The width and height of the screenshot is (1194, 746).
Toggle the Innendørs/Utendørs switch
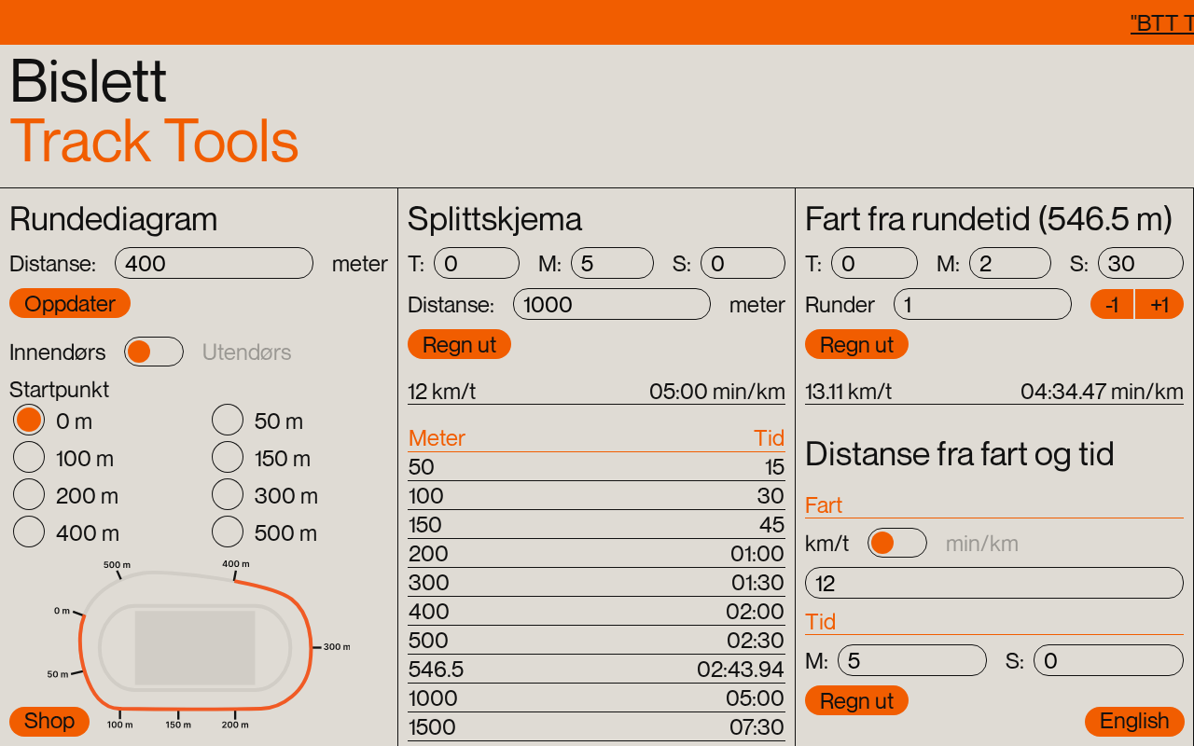click(x=154, y=352)
